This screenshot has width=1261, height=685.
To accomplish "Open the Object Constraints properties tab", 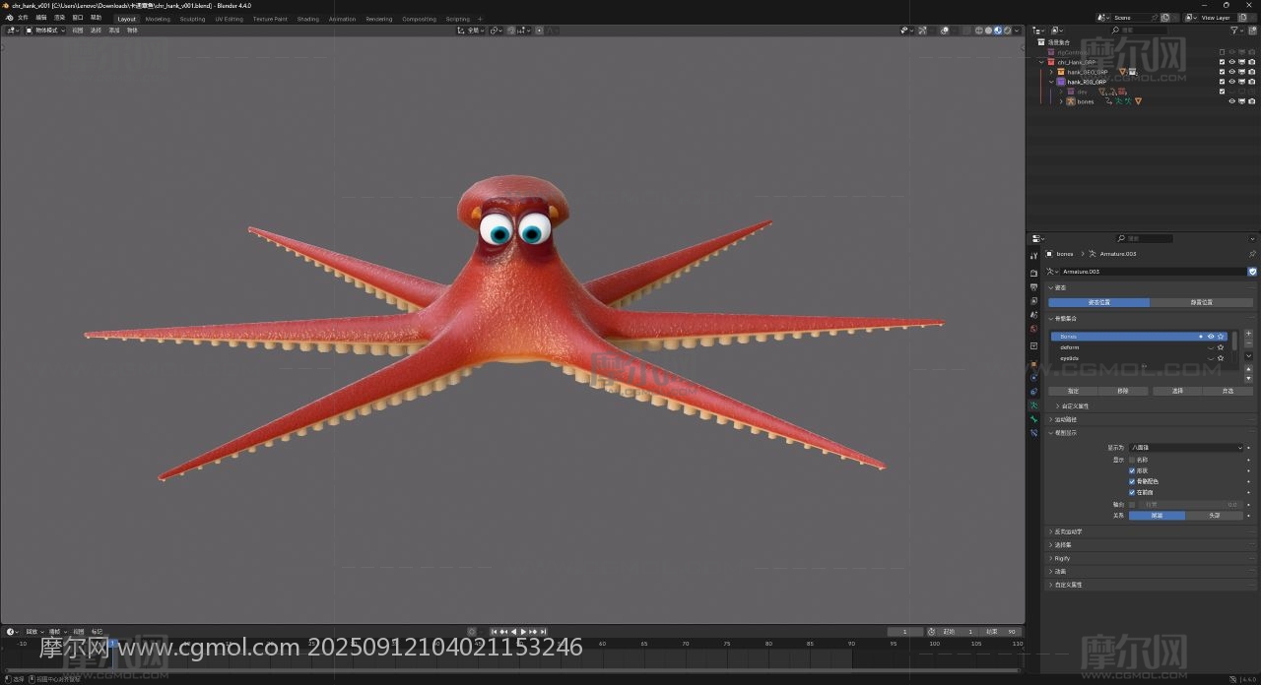I will [x=1033, y=392].
